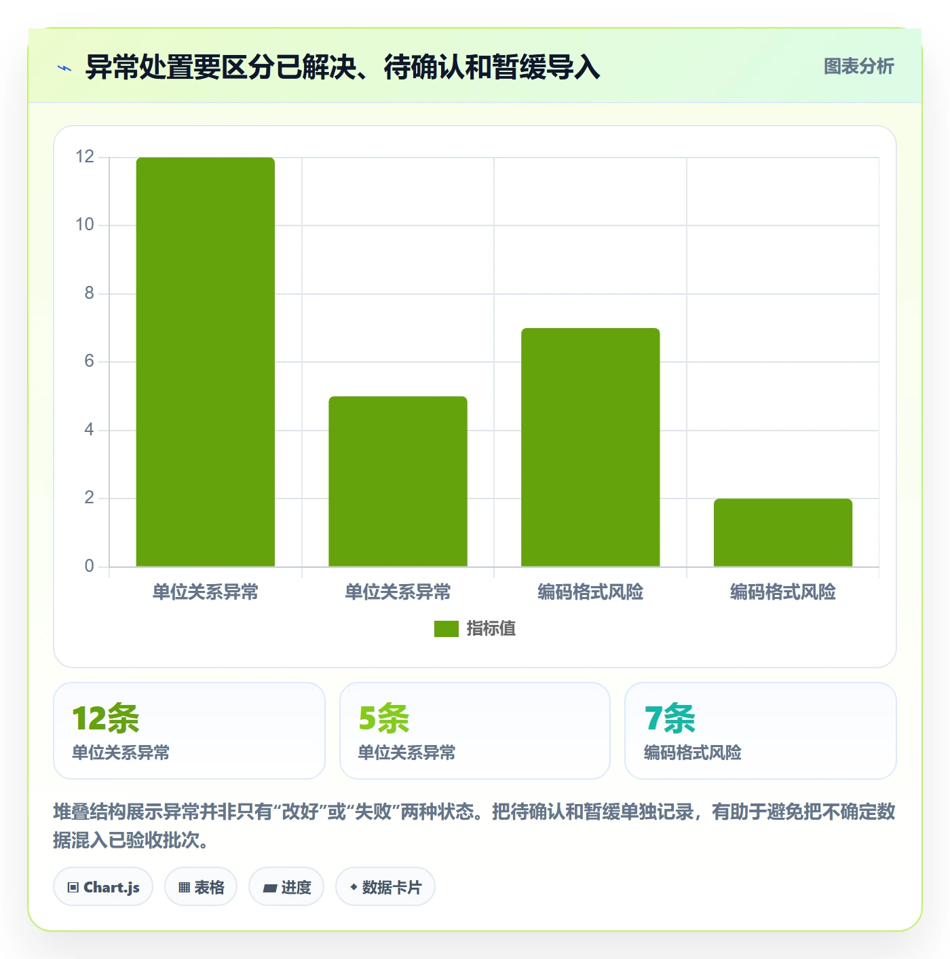Screen dimensions: 950x959
Task: Click the 指标值 legend text
Action: (x=491, y=629)
